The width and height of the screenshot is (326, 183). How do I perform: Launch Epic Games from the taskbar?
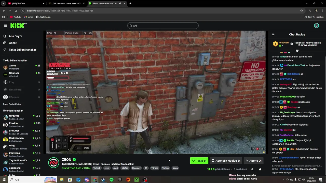pyautogui.click(x=120, y=180)
